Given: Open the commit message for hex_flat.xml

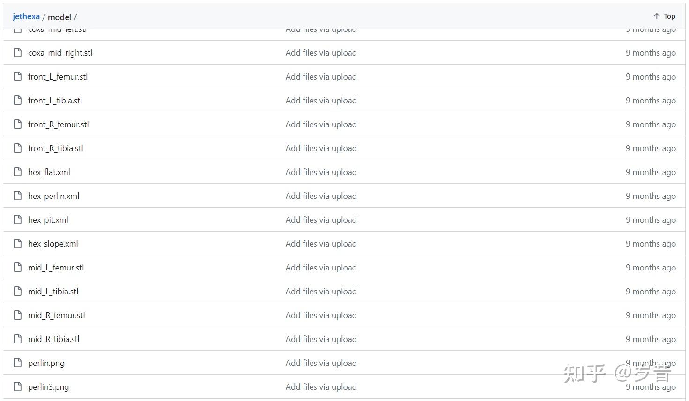Looking at the screenshot, I should (x=321, y=172).
